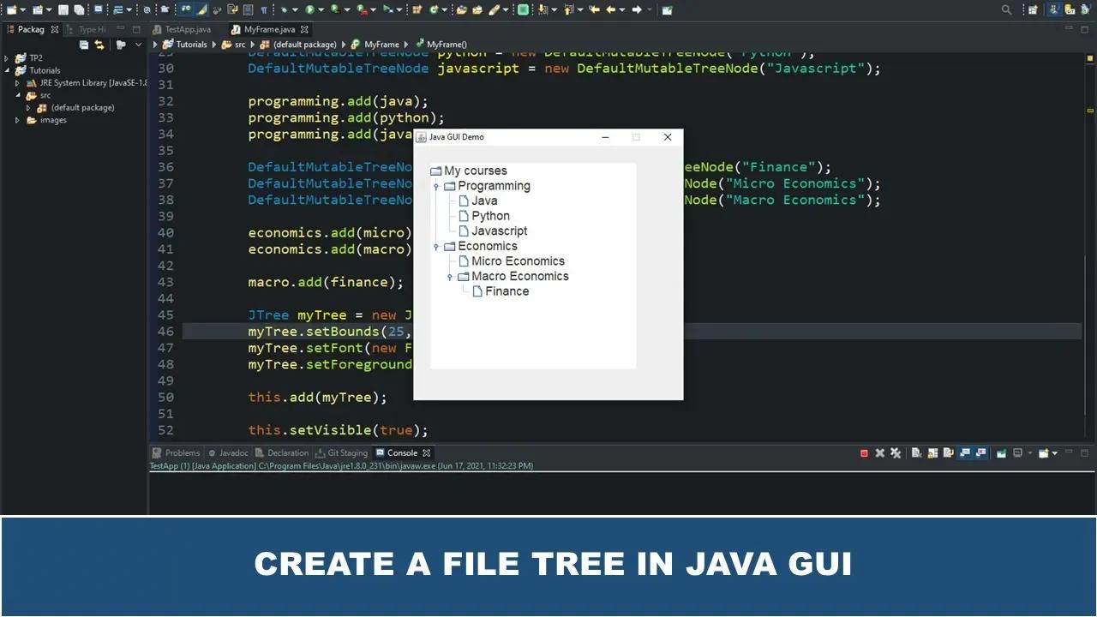The width and height of the screenshot is (1097, 617).
Task: Select the TP2 project in Package Explorer
Action: click(36, 58)
